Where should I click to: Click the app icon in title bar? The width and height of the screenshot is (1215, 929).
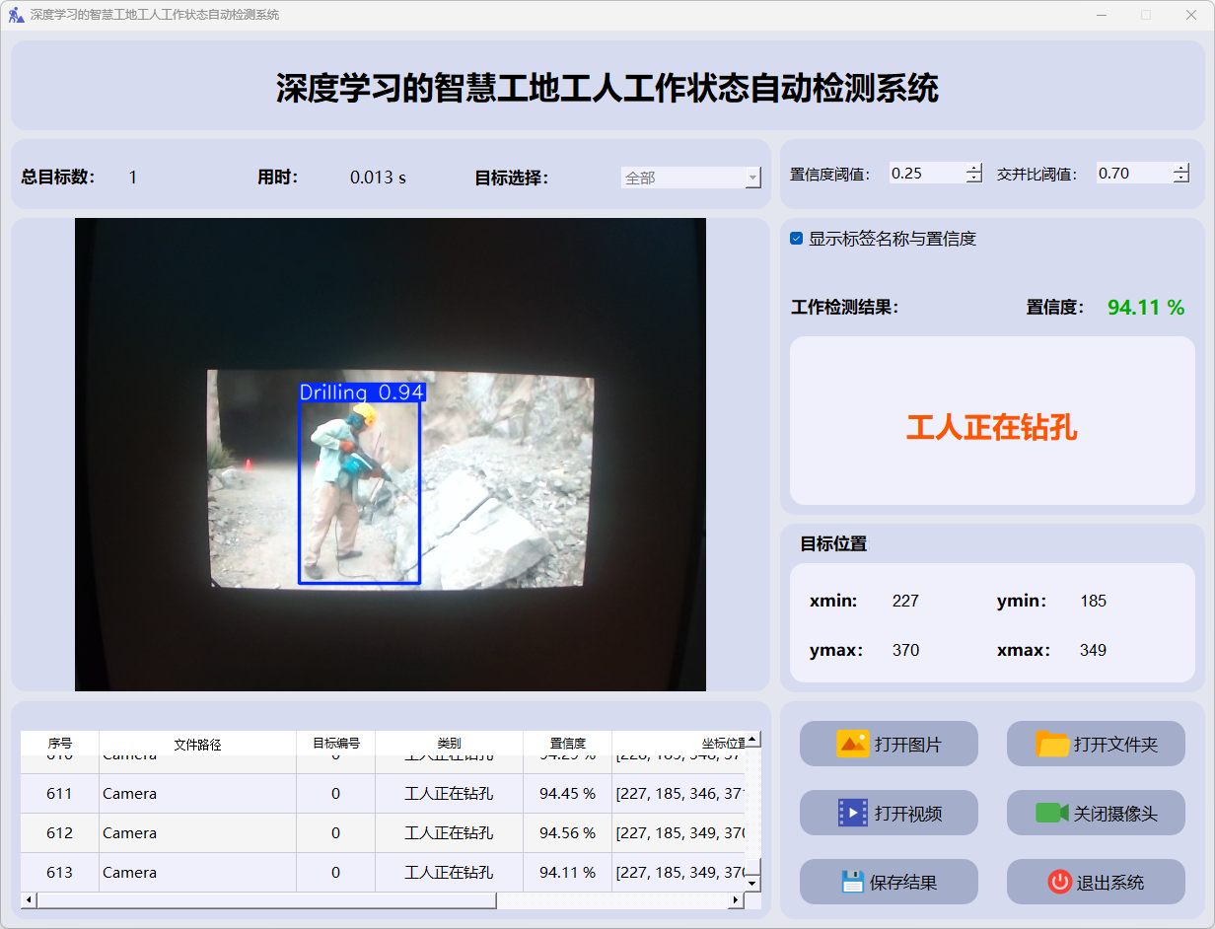[x=16, y=15]
